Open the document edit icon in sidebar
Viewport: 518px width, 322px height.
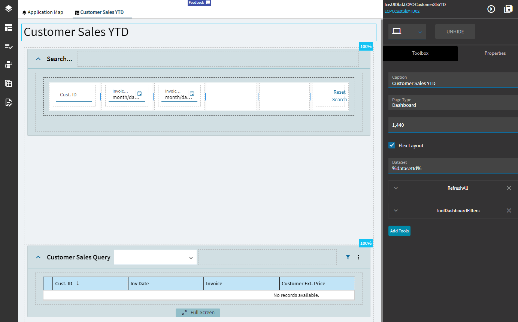click(9, 102)
